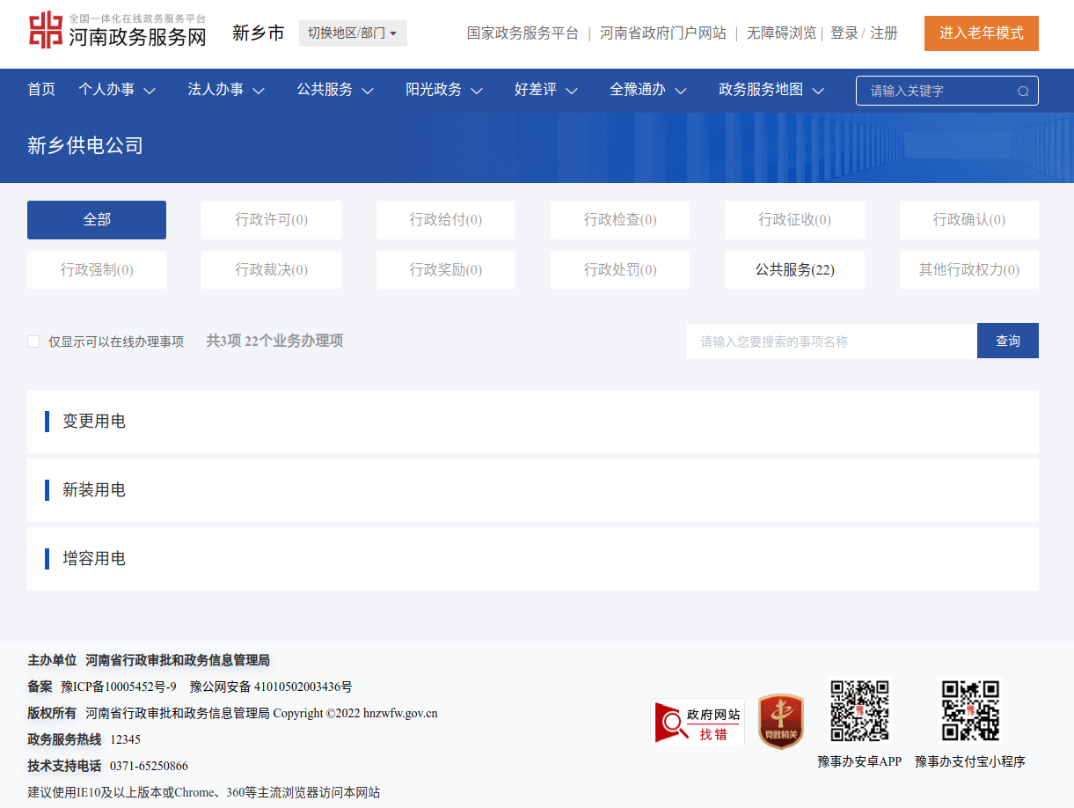Select the 行政处罚(0) category tab
This screenshot has width=1074, height=808.
620,270
